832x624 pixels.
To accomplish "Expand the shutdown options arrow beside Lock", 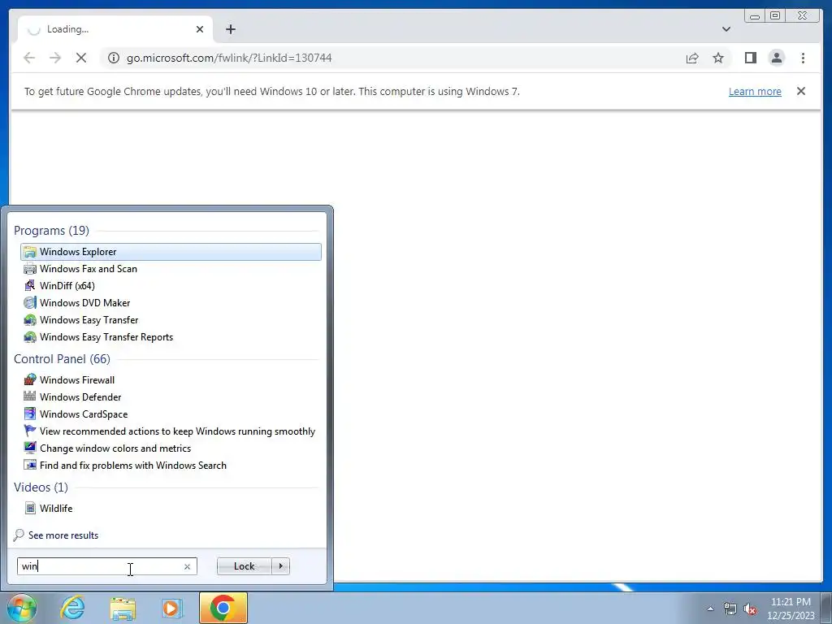I will tap(280, 566).
